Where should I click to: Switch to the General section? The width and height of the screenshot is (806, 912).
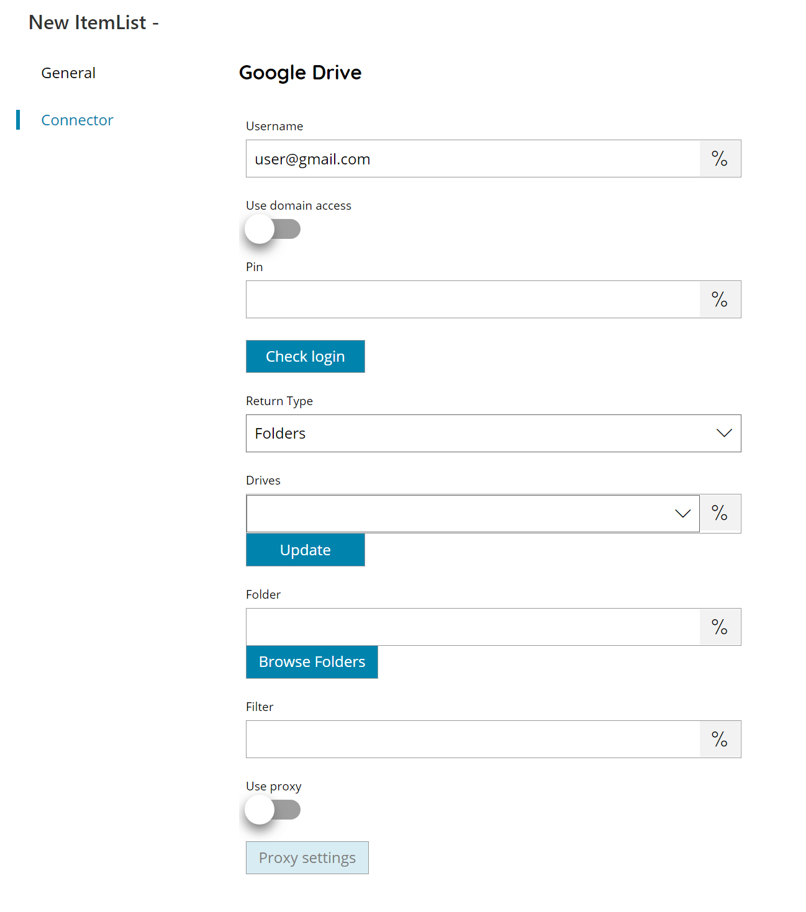click(68, 73)
